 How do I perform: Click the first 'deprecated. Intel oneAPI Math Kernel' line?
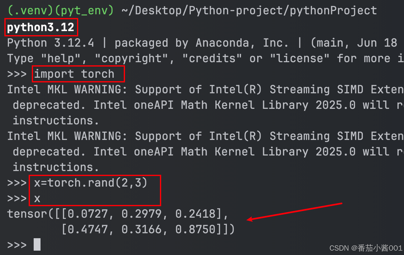(208, 105)
